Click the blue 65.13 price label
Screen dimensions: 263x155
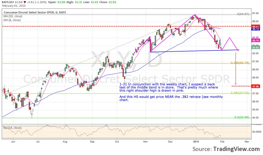click(x=255, y=29)
